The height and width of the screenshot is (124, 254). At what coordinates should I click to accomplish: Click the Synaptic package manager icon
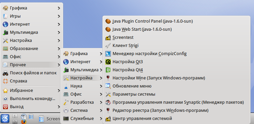click(108, 102)
